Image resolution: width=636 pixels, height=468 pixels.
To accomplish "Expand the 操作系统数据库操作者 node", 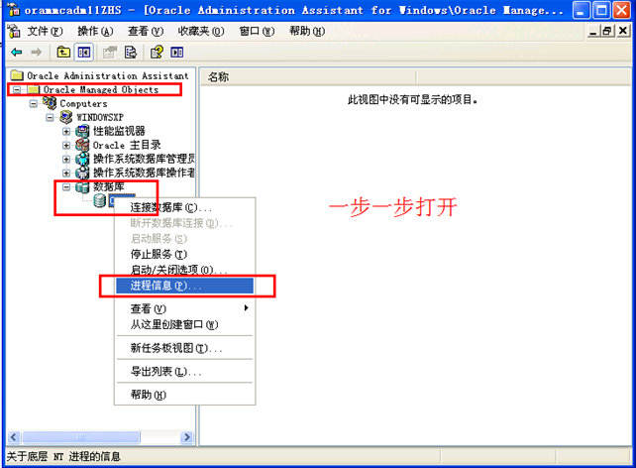I will (66, 173).
